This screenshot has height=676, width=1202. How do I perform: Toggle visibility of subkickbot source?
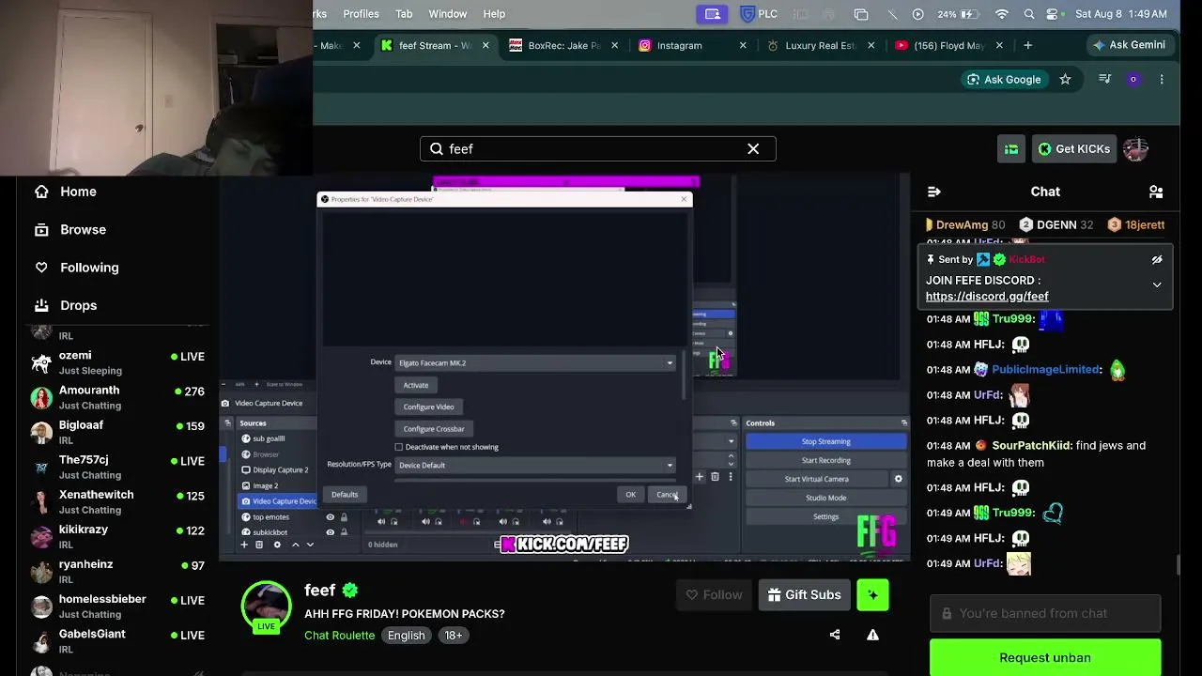[330, 532]
